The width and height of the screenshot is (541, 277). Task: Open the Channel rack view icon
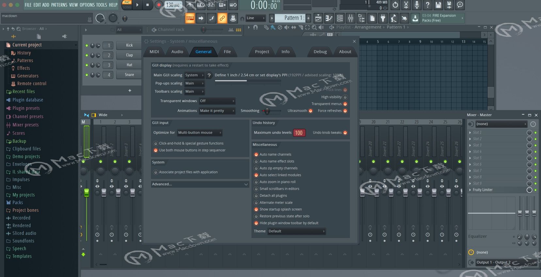340,18
